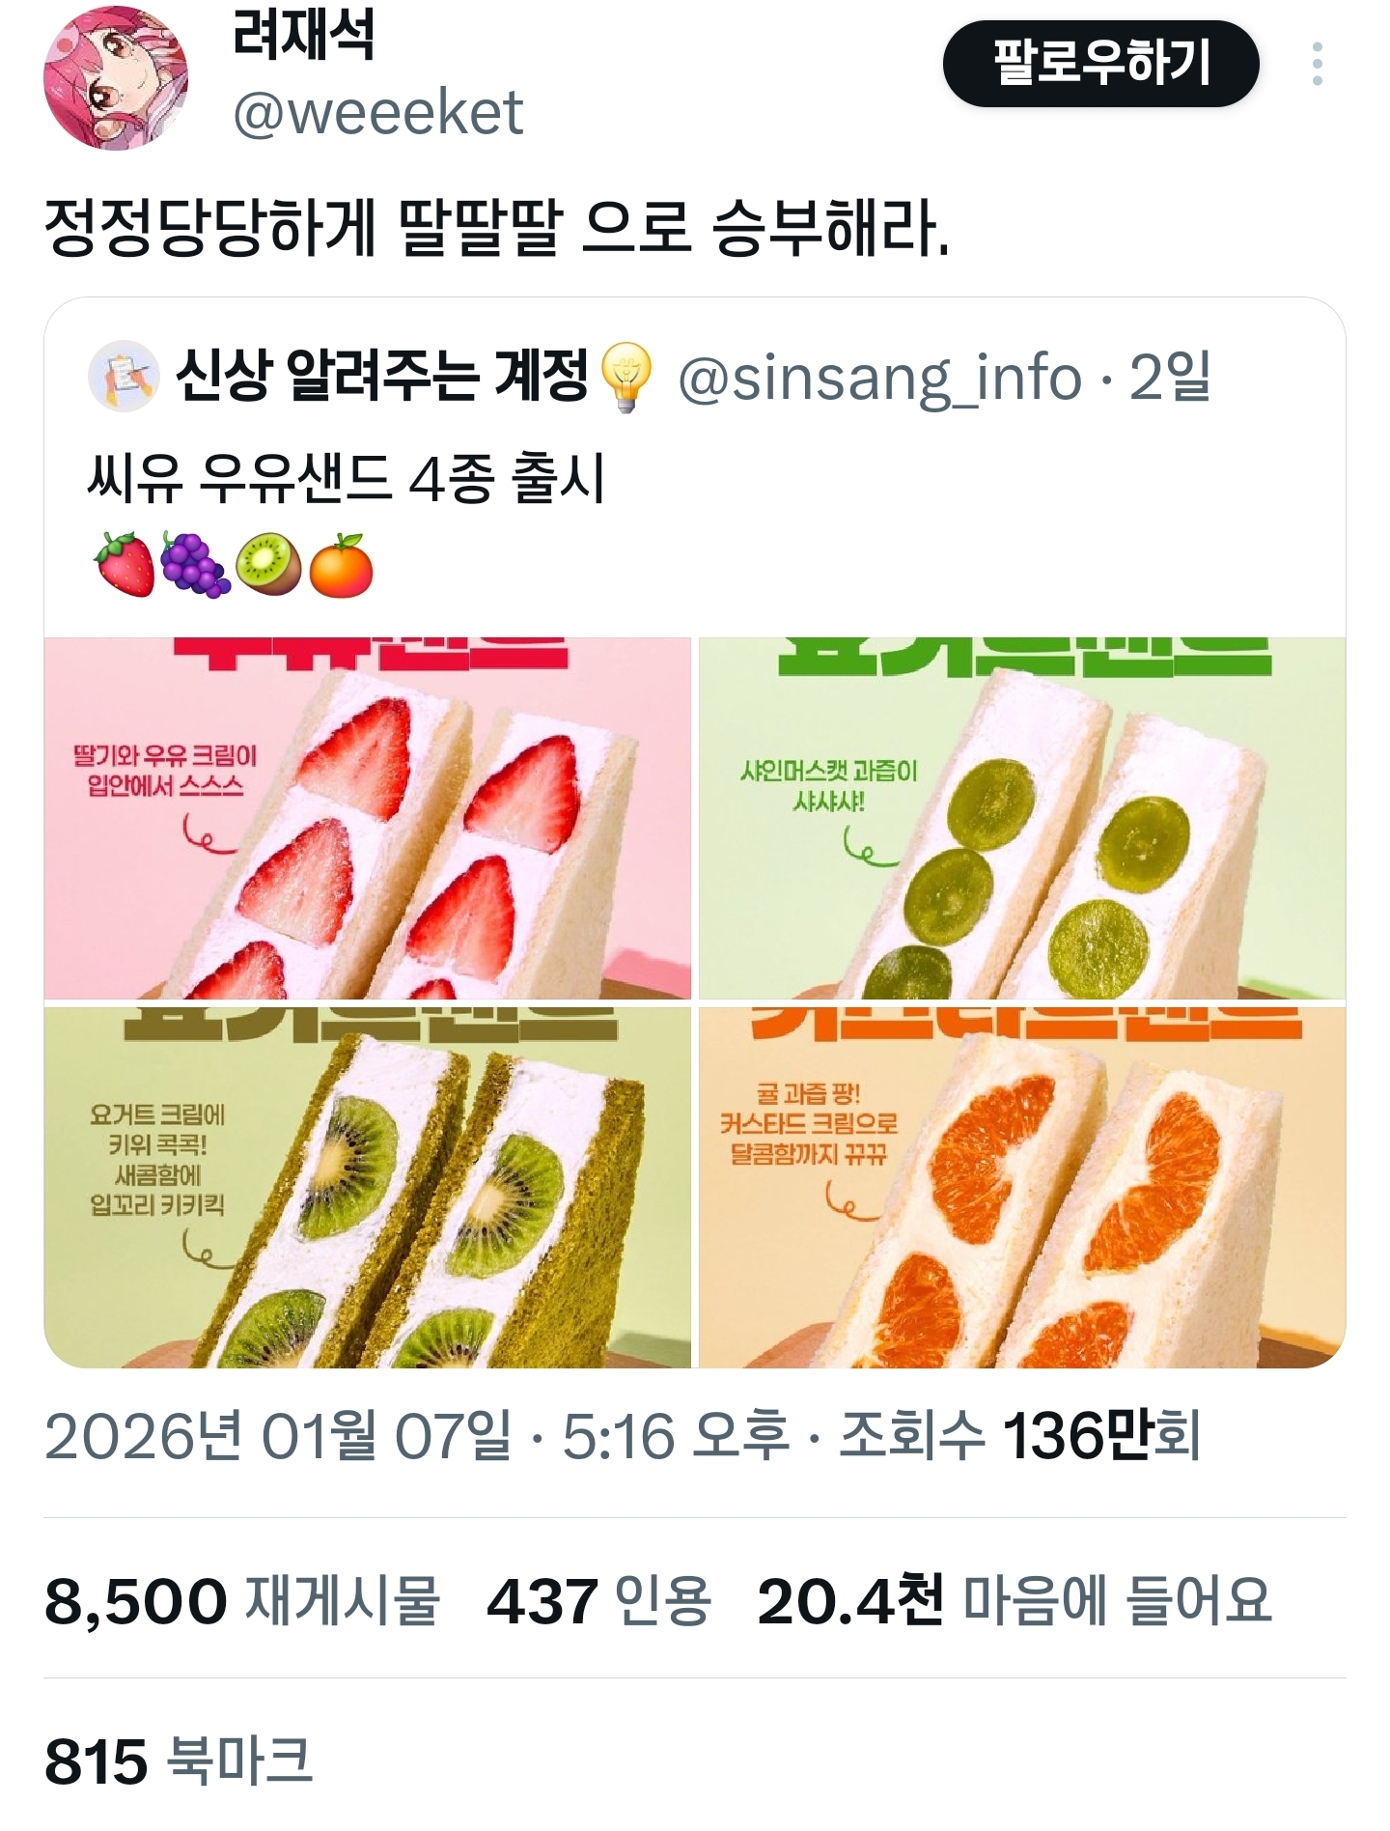Tap the 팔로우하기 follow button
Screen dimensions: 1390x1831
coord(1101,64)
